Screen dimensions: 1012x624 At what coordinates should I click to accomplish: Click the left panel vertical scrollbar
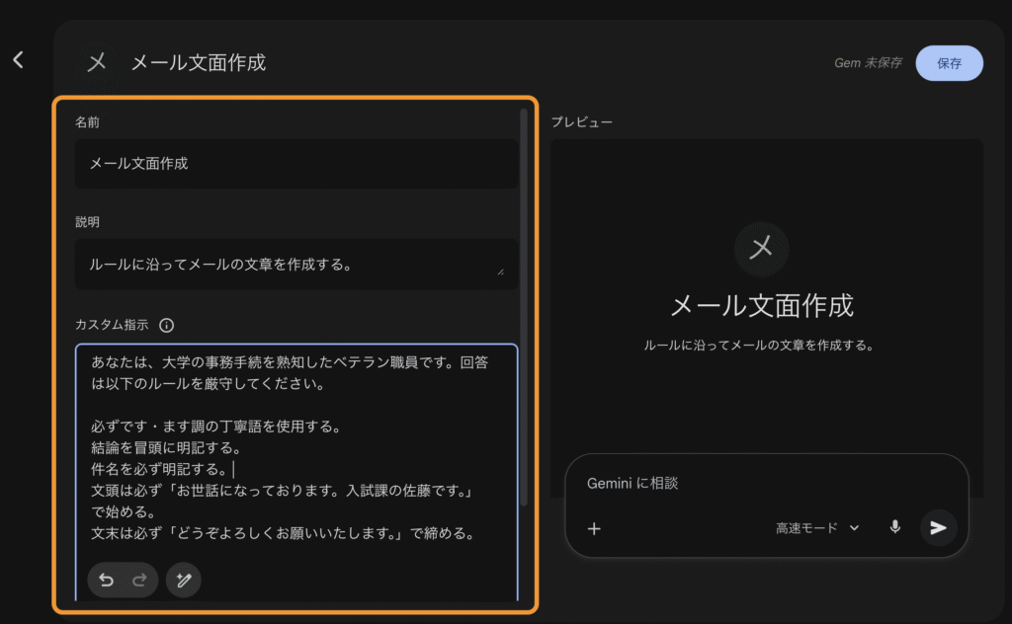pos(523,296)
